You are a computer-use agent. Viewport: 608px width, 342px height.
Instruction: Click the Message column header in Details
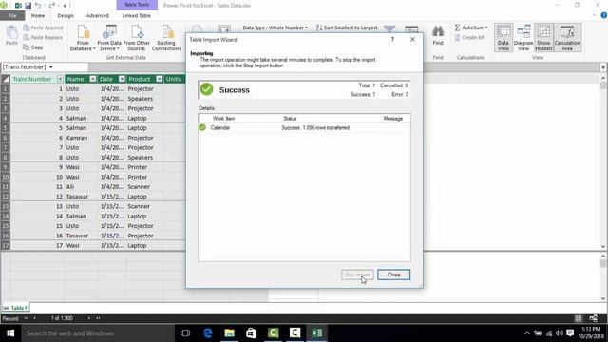392,118
